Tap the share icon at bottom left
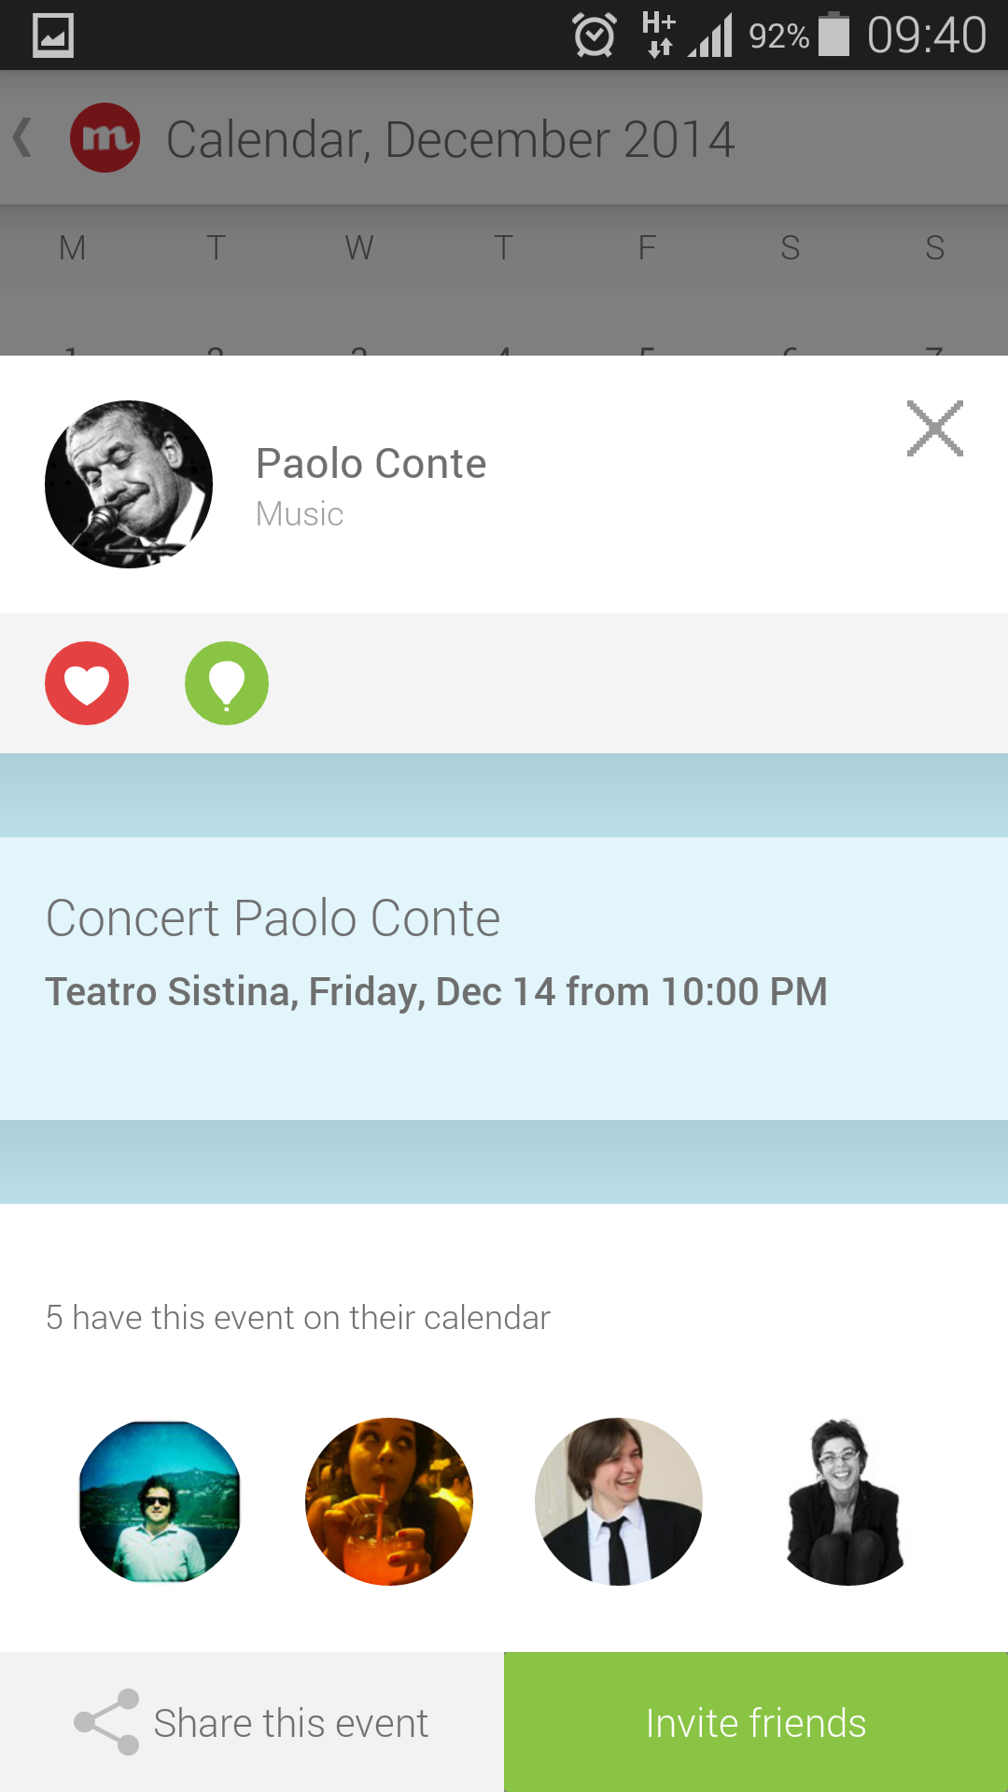 click(106, 1722)
